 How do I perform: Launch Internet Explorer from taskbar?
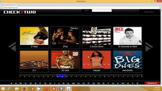(x=10, y=89)
